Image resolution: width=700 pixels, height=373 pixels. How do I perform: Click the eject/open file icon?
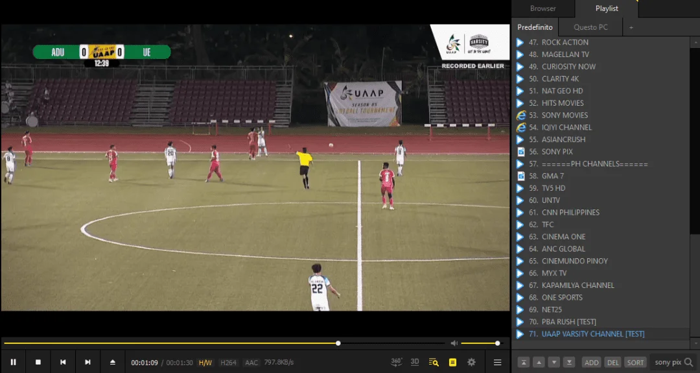pos(113,362)
